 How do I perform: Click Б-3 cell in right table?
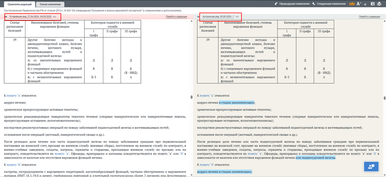[287, 77]
